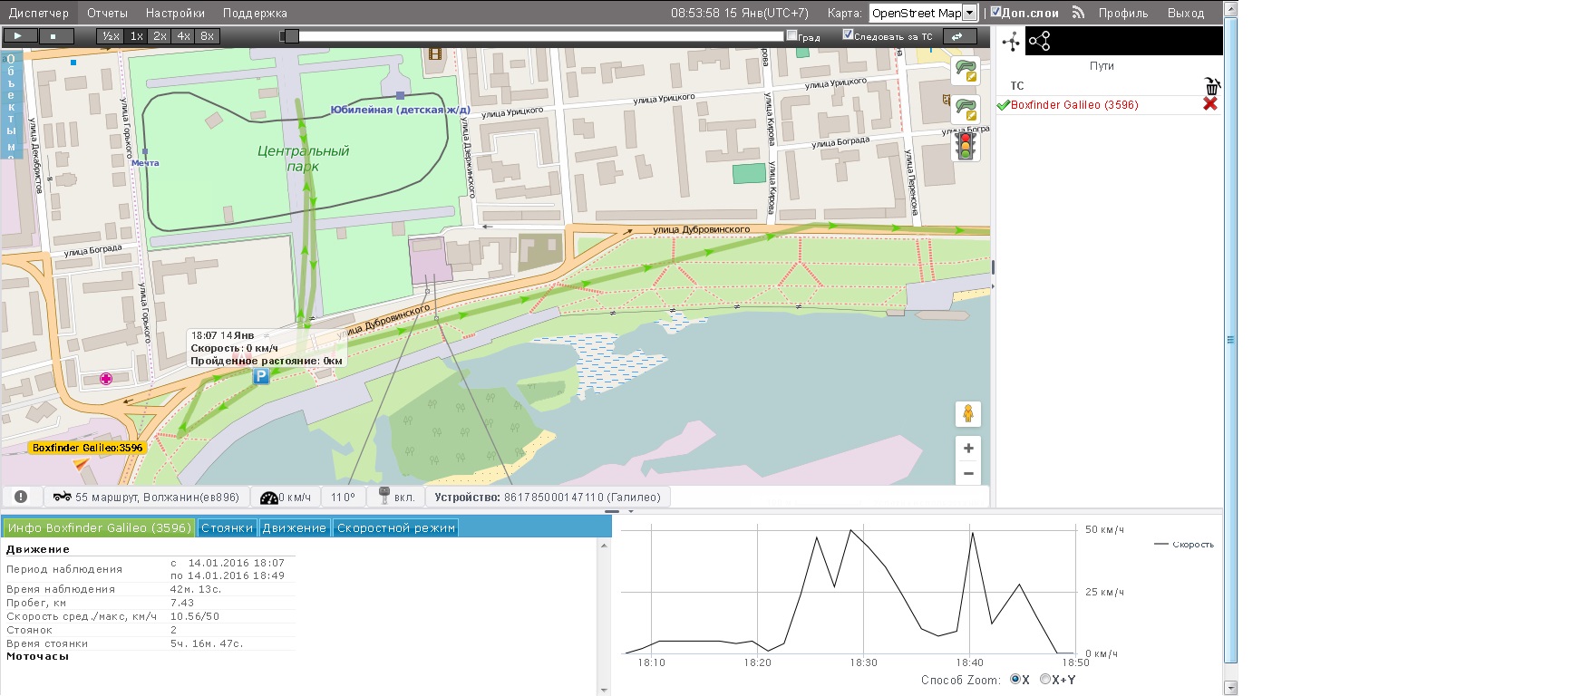1573x696 pixels.
Task: Click the RSS feed icon in top bar
Action: (x=1078, y=13)
